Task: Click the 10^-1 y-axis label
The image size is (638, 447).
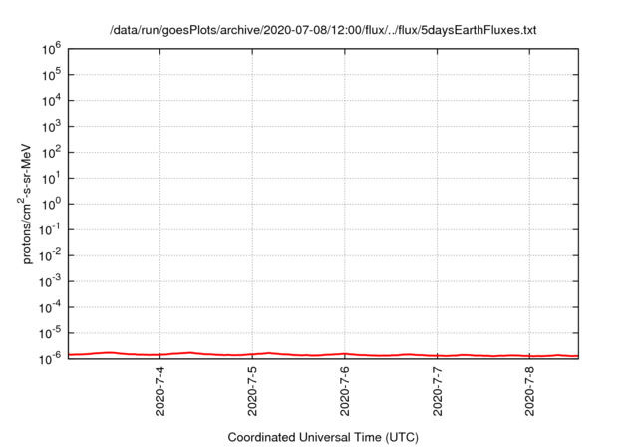Action: [50, 229]
